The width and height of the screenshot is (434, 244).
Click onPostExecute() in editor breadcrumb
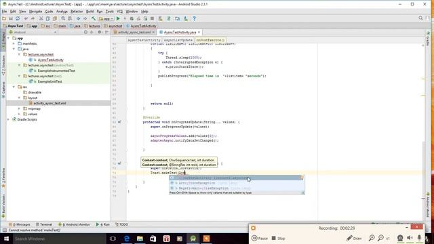pos(211,40)
